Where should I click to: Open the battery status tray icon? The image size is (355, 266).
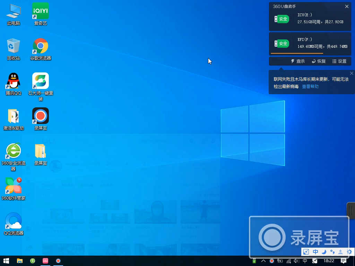[280, 261]
